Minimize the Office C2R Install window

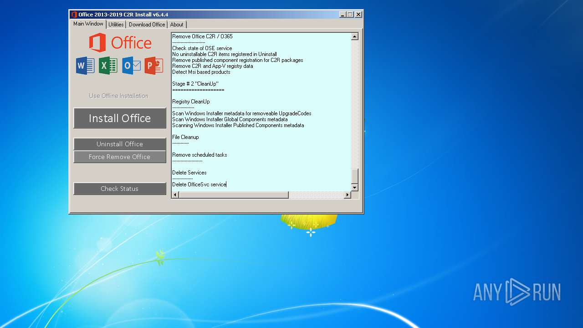pyautogui.click(x=343, y=15)
